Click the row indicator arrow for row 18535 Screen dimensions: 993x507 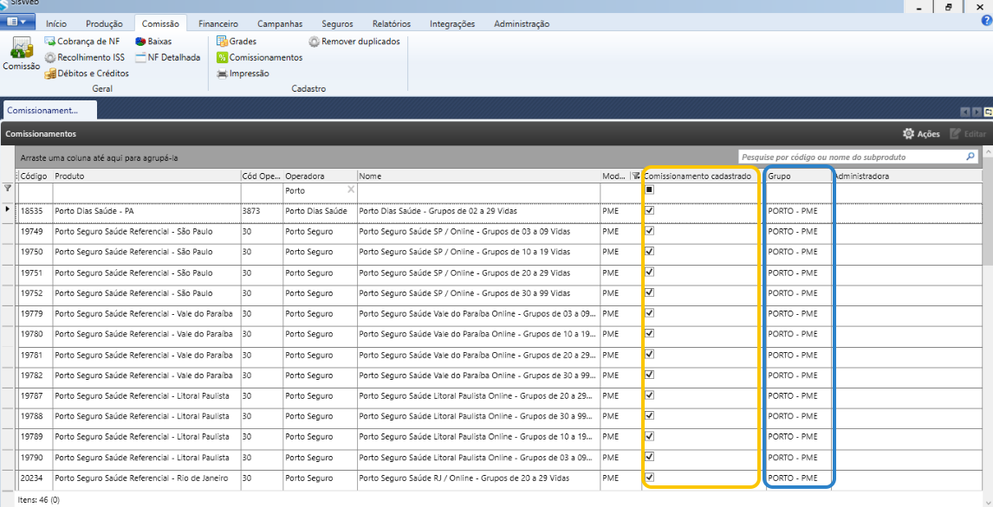point(8,210)
